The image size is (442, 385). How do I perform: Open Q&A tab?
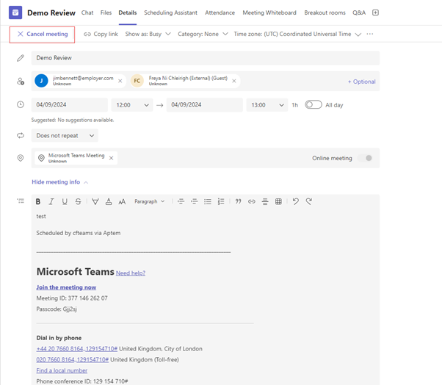point(359,12)
